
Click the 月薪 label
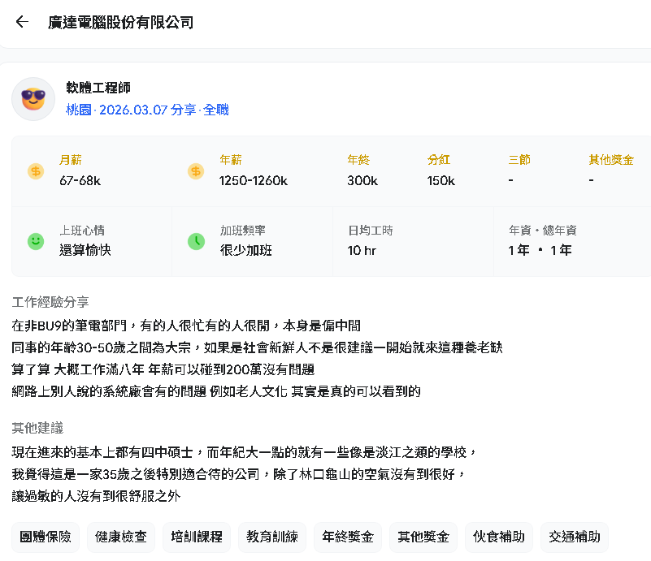[x=71, y=160]
